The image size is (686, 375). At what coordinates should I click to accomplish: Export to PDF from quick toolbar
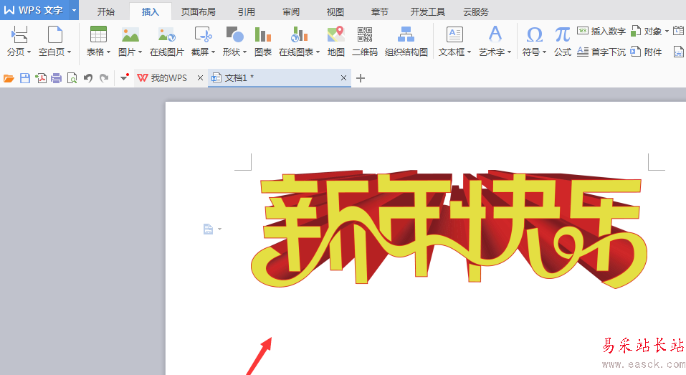(41, 78)
